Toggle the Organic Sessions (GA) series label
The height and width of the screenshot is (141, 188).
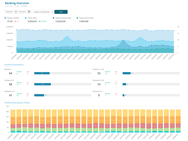tap(63, 18)
